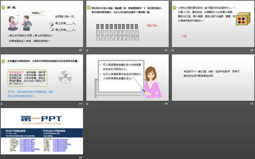Click the animation star icon under slide 11

(87, 50)
